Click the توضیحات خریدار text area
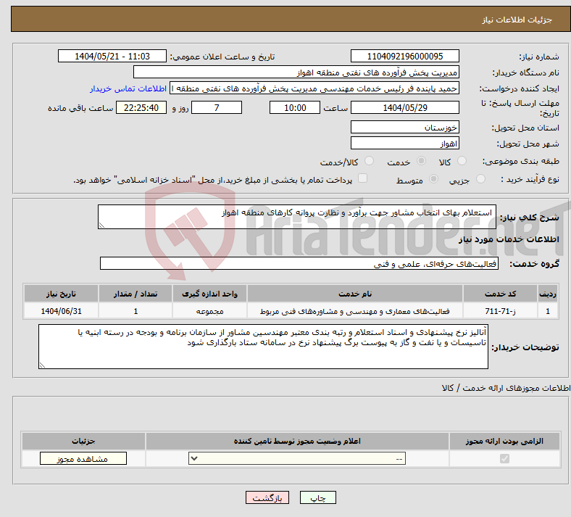571x517 pixels. pos(263,347)
